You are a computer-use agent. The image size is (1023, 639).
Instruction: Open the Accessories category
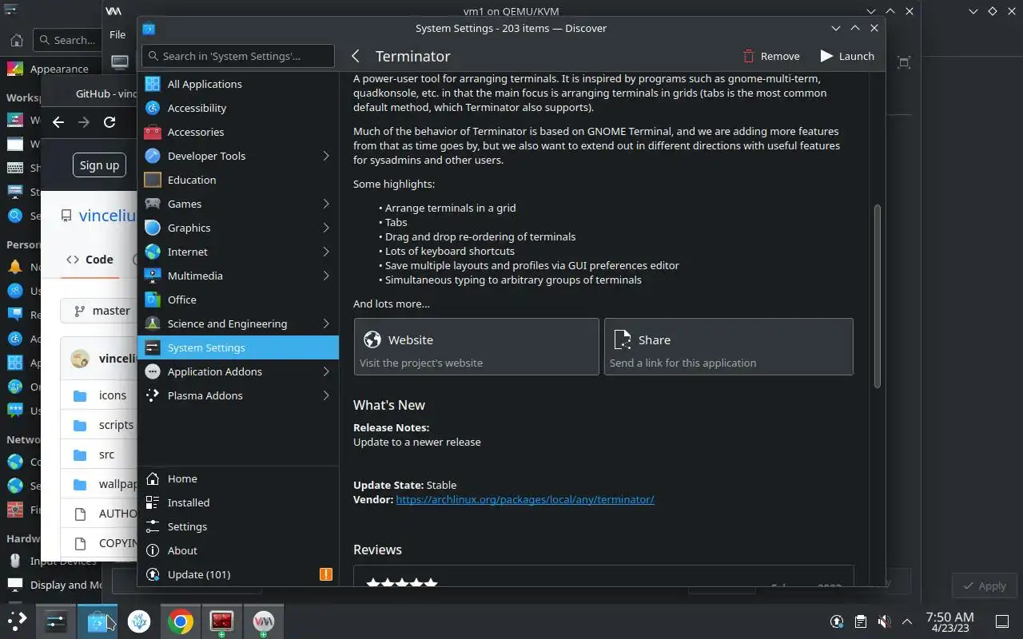[x=238, y=132]
